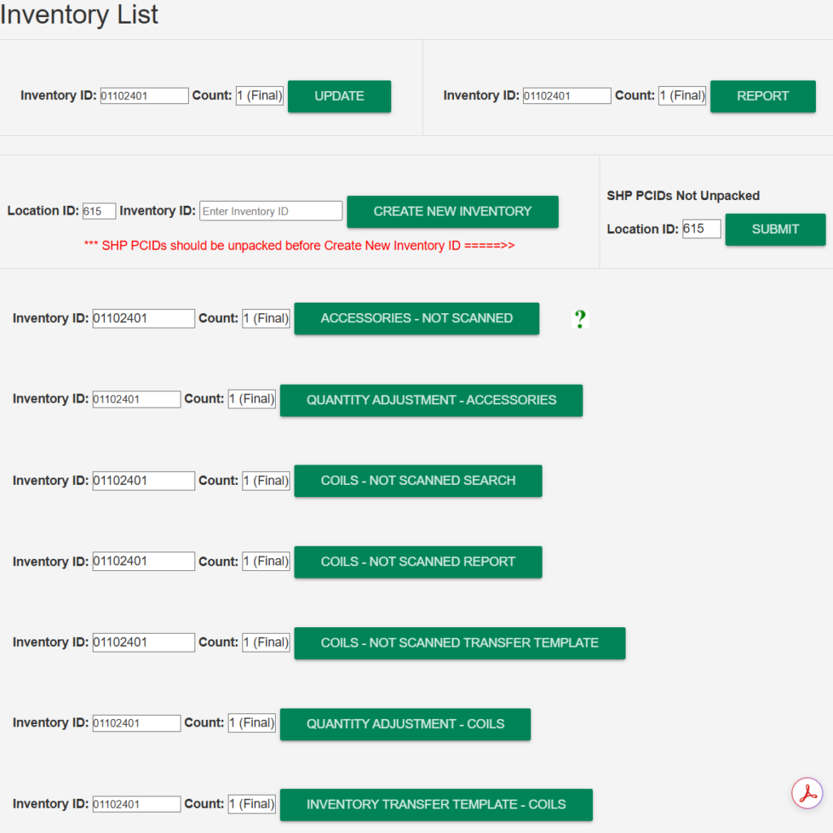
Task: Open Count dropdown beside Accessories - Not Scanned
Action: point(266,319)
